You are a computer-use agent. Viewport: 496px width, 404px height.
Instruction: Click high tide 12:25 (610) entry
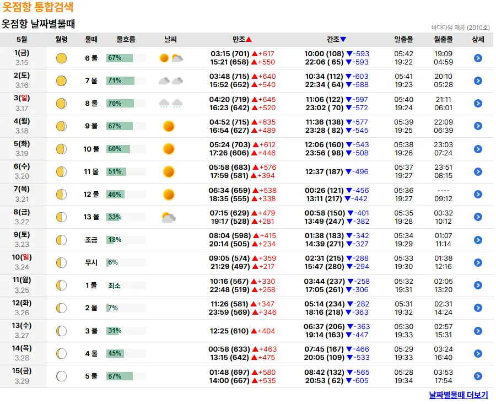click(x=242, y=331)
